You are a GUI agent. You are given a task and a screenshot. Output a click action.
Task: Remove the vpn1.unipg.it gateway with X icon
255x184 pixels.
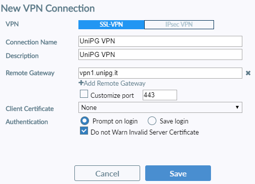[x=248, y=73]
